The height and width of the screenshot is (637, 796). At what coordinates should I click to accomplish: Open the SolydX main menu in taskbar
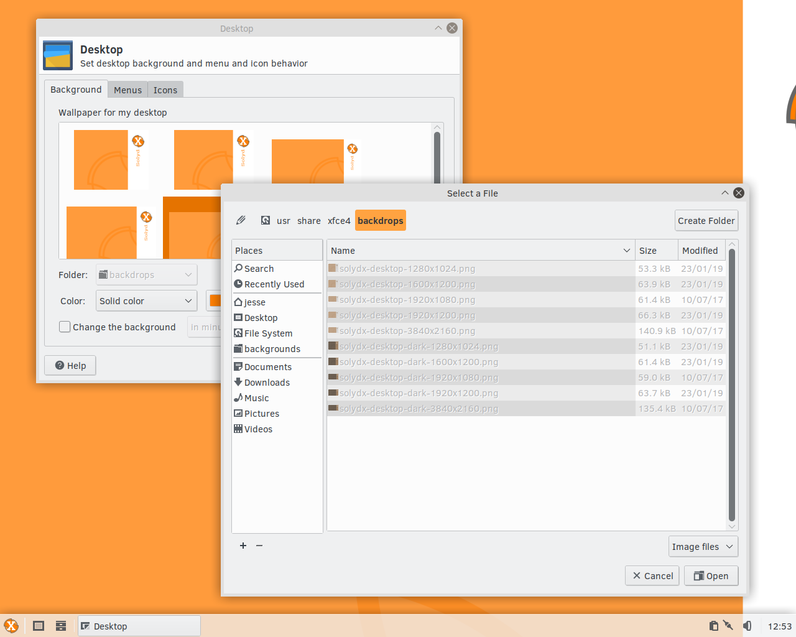[x=11, y=626]
